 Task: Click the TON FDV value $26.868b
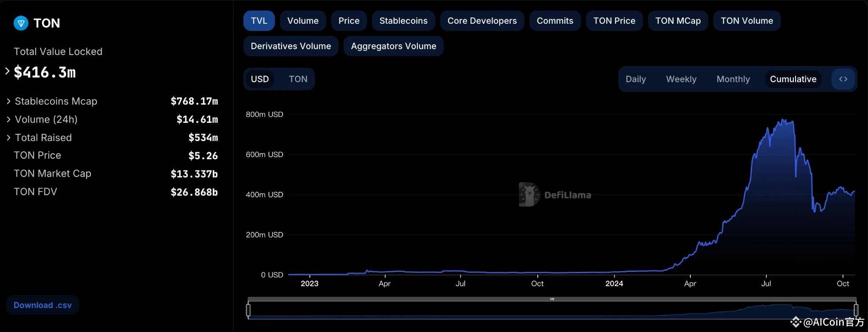pos(194,192)
